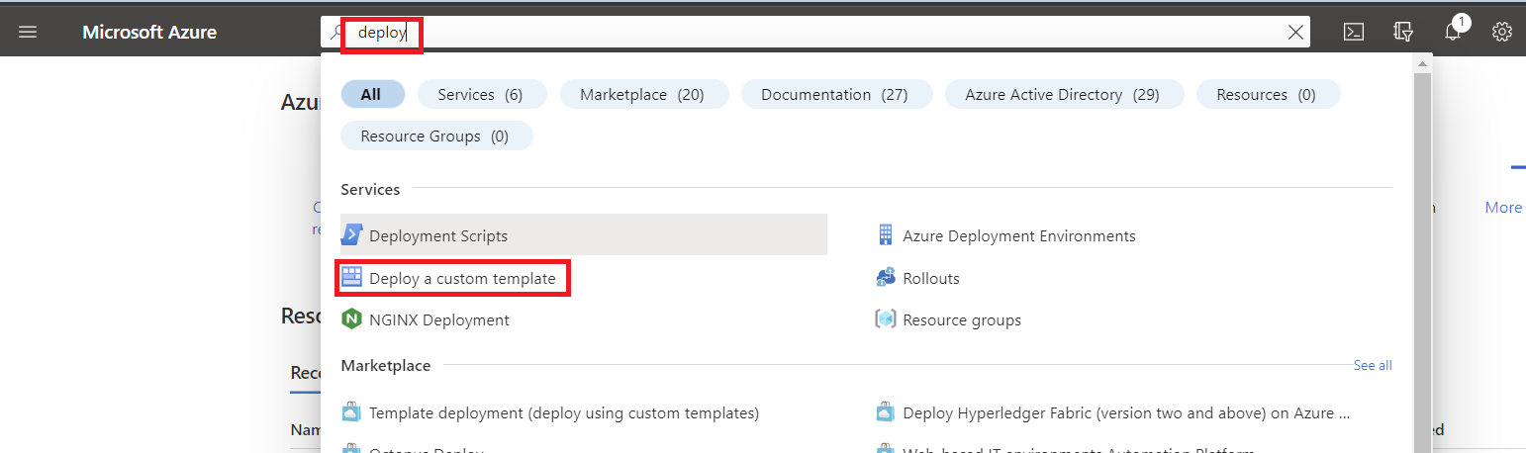Open the notifications bell
Viewport: 1526px width, 453px height.
[1453, 32]
